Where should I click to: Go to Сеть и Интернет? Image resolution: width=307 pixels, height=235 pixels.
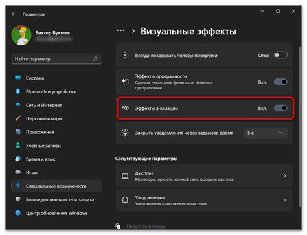pyautogui.click(x=56, y=105)
